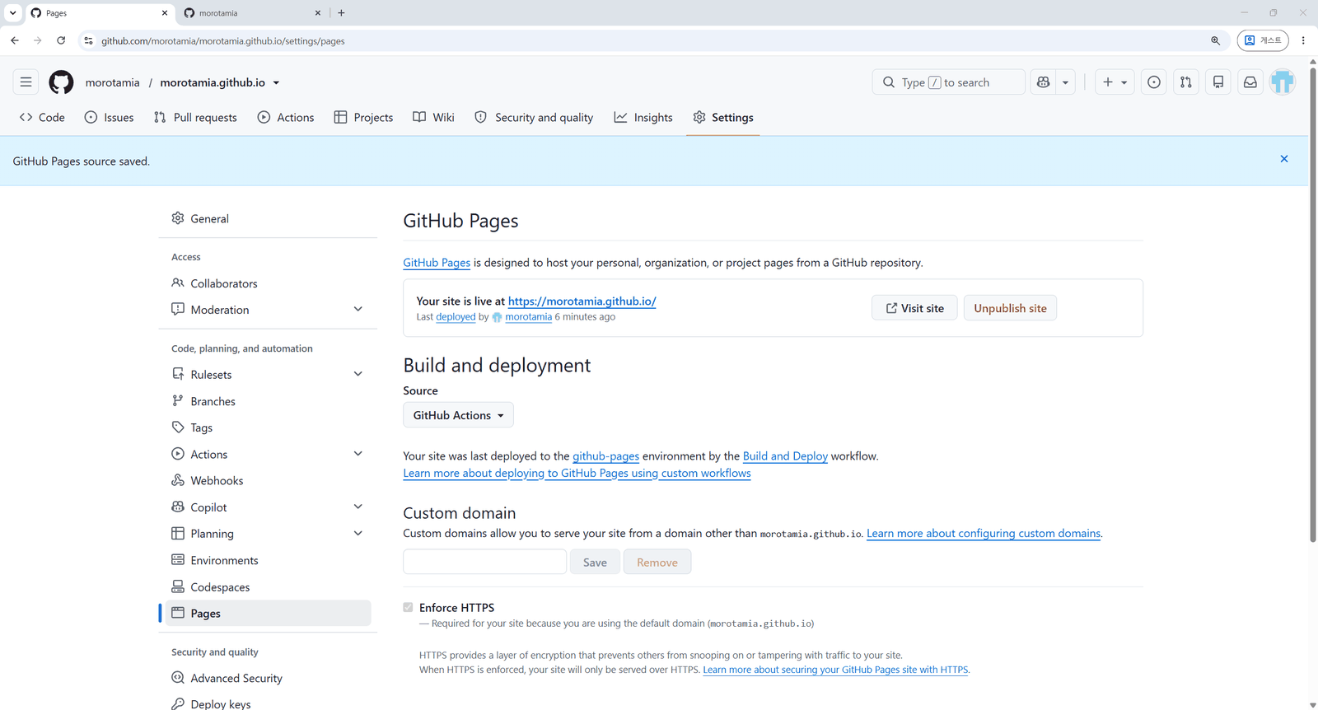Open the 'deployed' link

[x=456, y=317]
